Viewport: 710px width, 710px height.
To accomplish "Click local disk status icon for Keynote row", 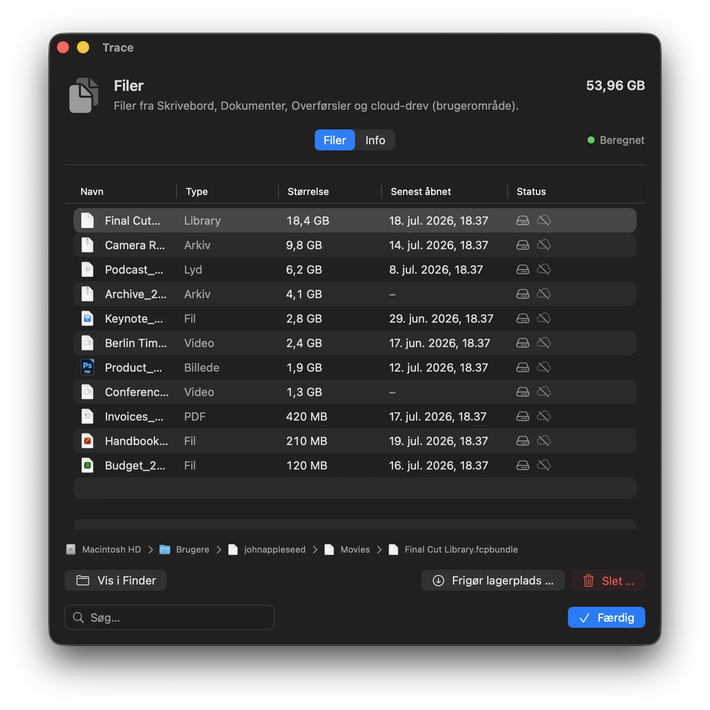I will 523,318.
